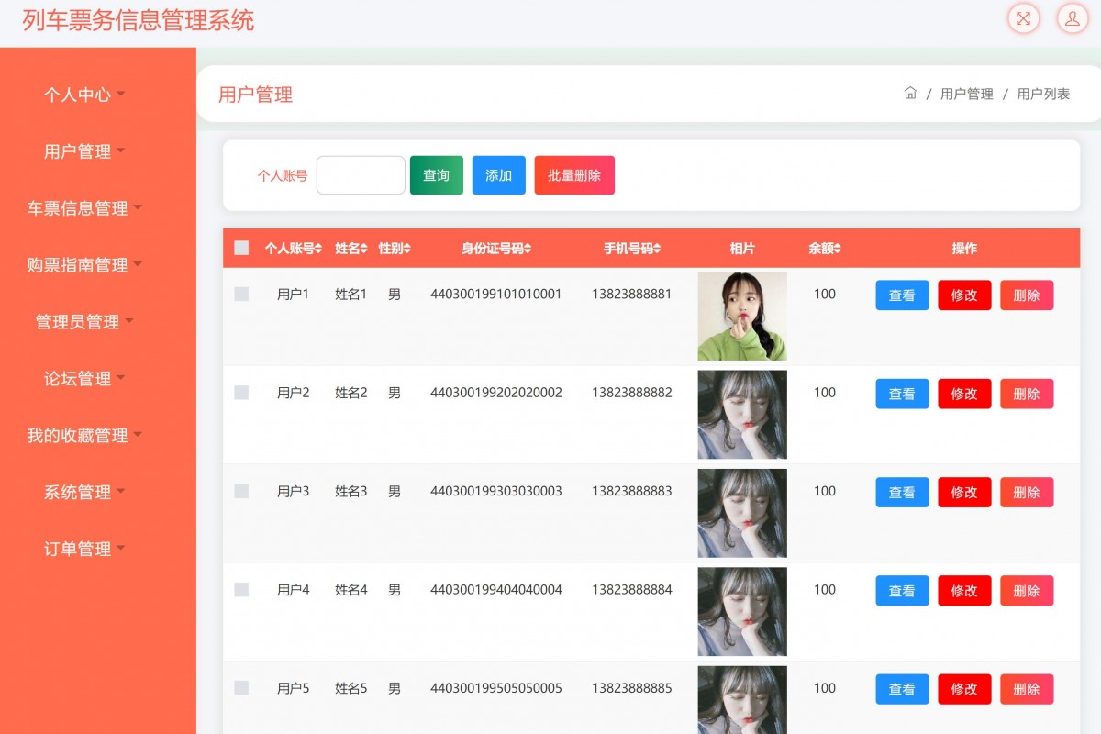Sort the table by 个人账号 column
This screenshot has height=734, width=1101.
coord(289,248)
